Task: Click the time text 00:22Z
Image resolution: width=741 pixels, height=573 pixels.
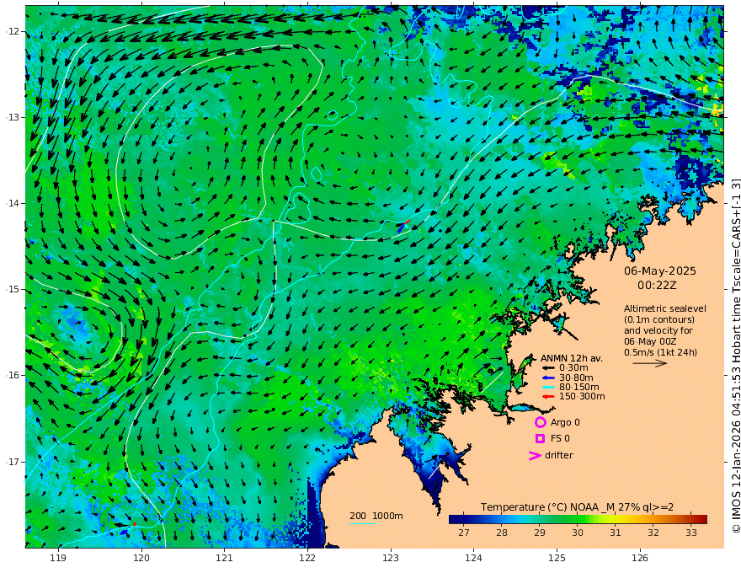Action: click(x=657, y=286)
